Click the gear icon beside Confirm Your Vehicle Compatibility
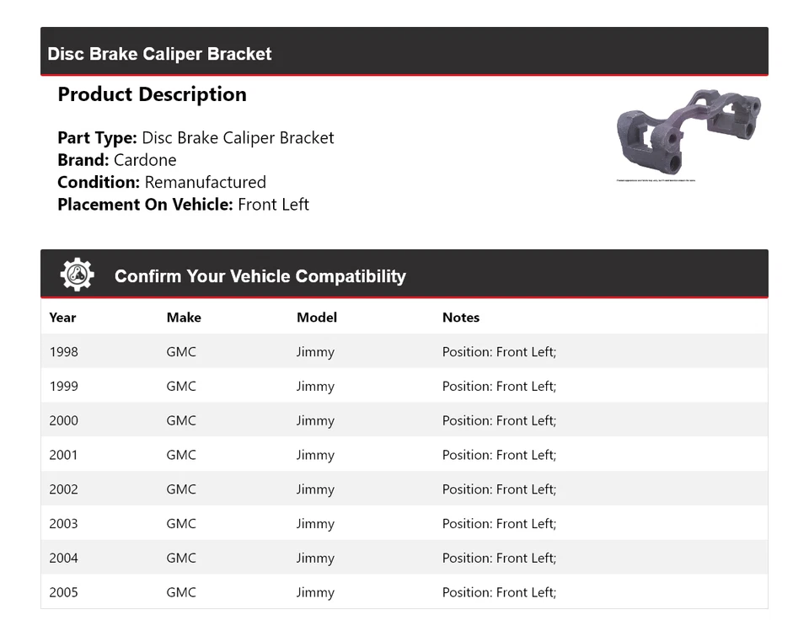This screenshot has width=809, height=636. 77,275
